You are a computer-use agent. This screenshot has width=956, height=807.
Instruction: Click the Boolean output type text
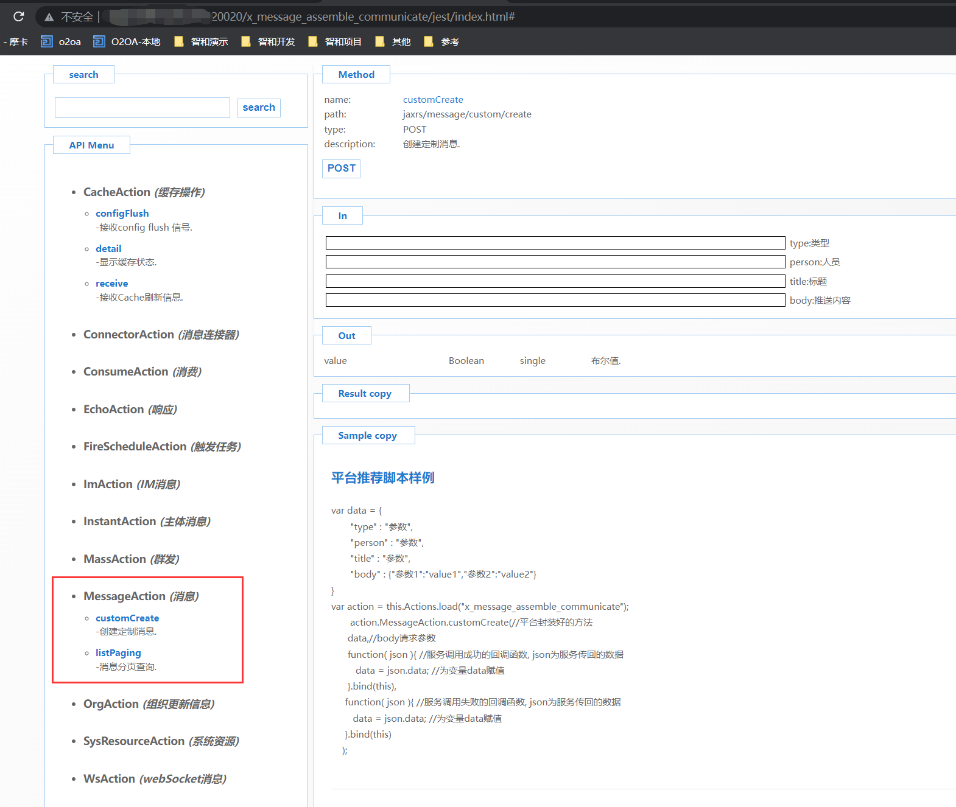tap(466, 361)
